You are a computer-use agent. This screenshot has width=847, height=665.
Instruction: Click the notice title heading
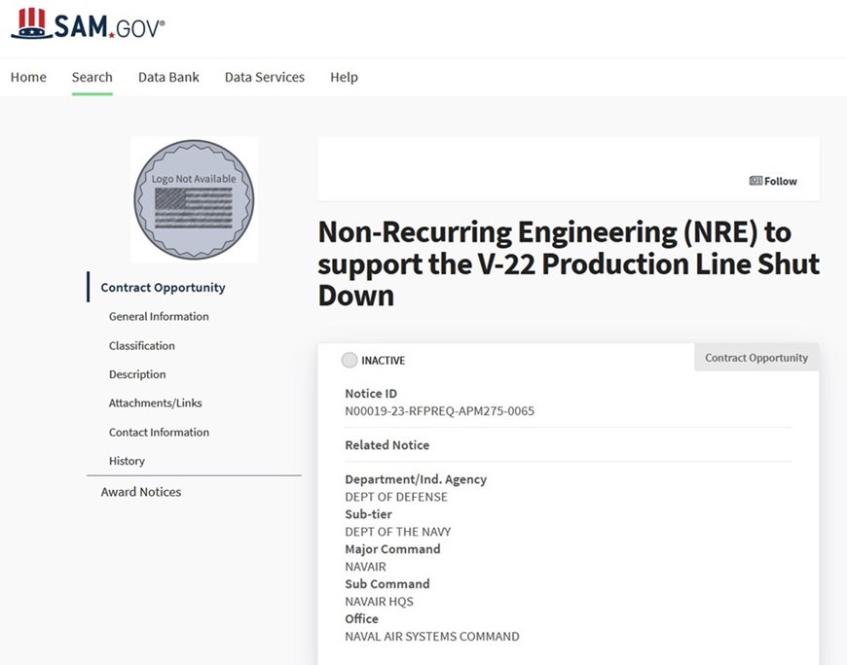pos(569,263)
